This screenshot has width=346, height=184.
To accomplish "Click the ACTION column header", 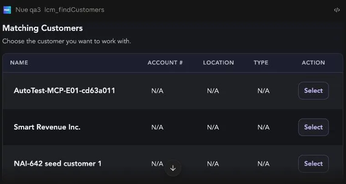I will (313, 63).
